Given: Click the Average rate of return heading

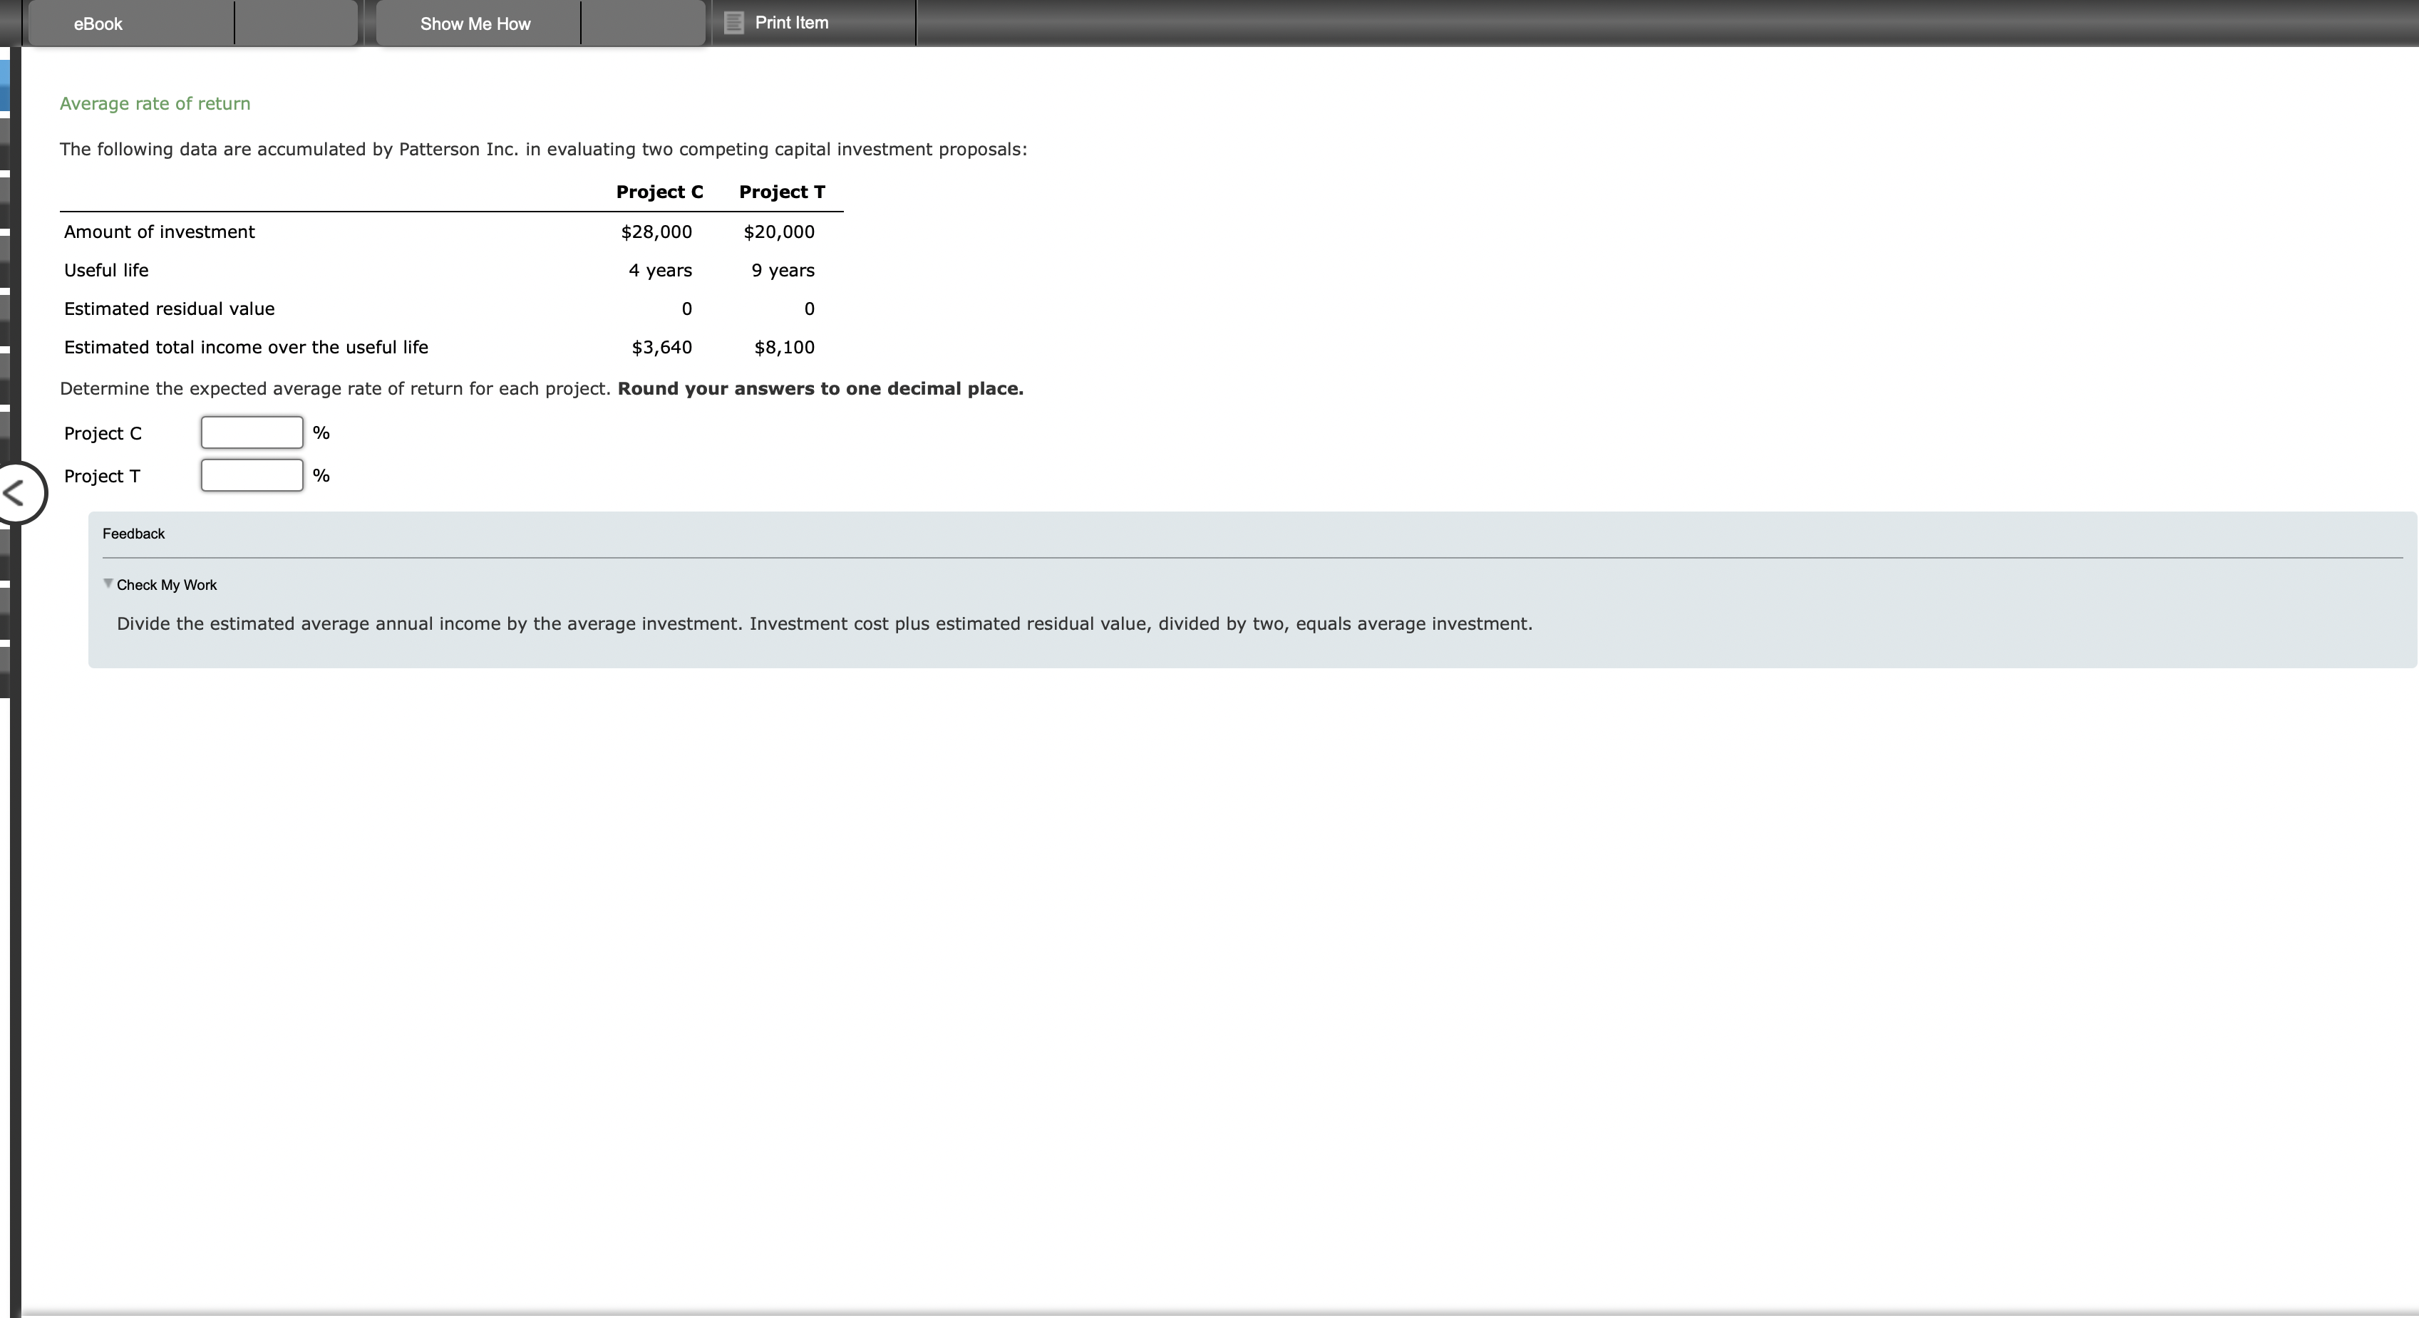Looking at the screenshot, I should click(155, 103).
